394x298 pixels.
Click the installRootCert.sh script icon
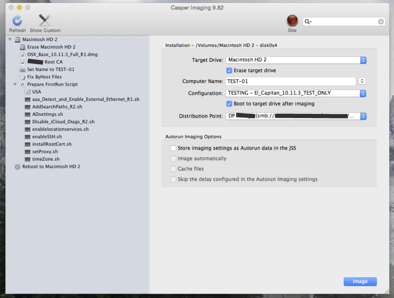27,144
